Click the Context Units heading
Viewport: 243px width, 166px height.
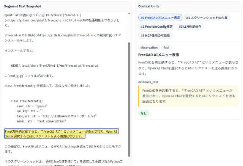pos(149,6)
